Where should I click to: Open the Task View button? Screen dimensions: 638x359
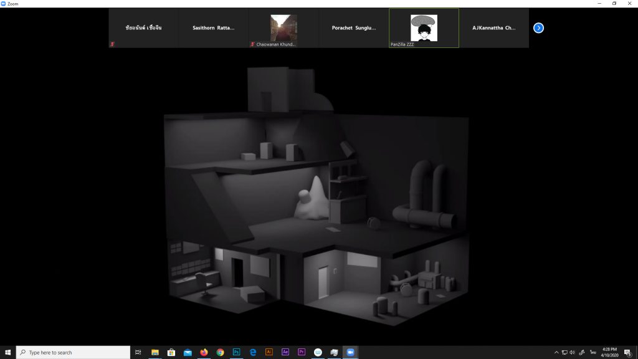[x=138, y=352]
